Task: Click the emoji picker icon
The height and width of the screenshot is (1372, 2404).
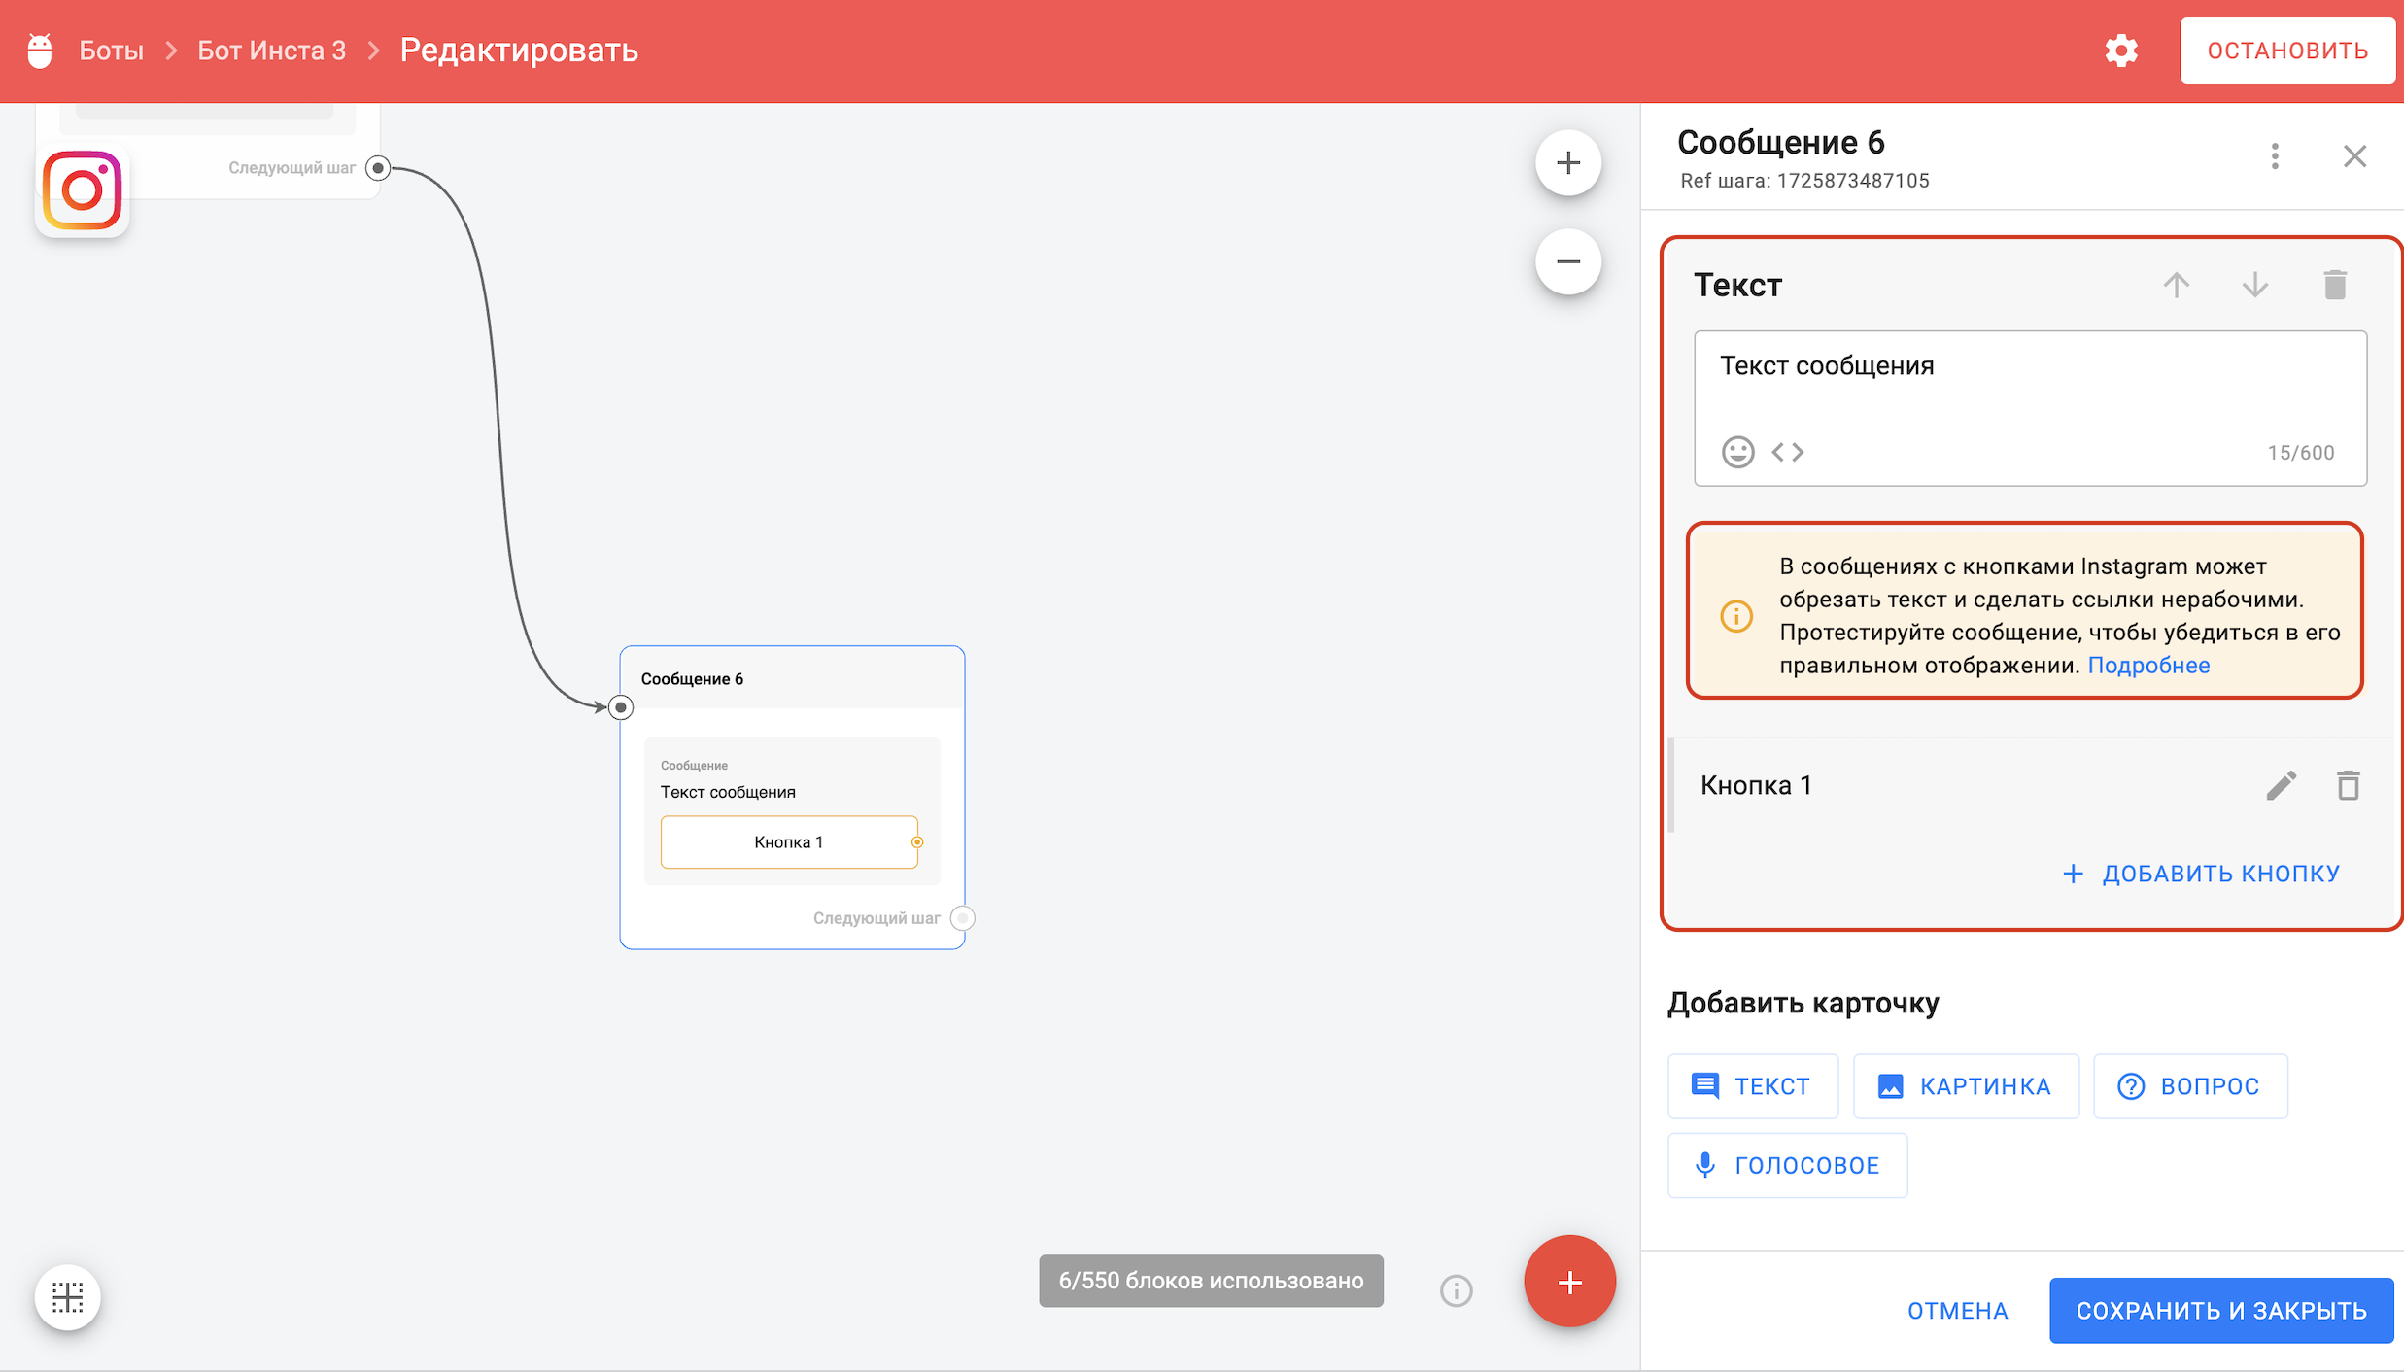Action: pyautogui.click(x=1737, y=452)
